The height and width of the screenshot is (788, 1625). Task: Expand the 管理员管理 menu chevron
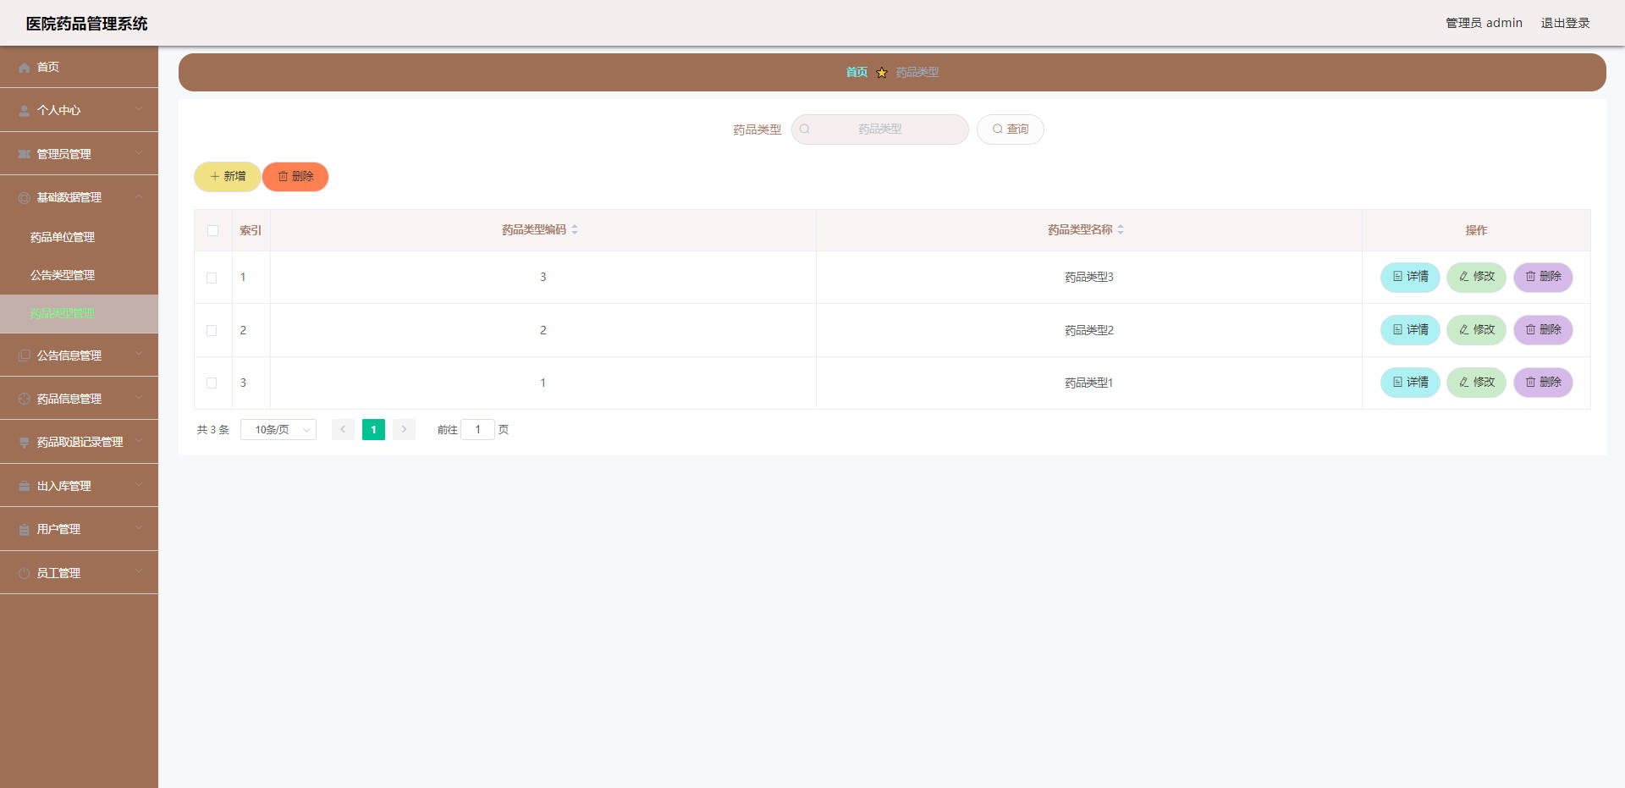[x=139, y=153]
